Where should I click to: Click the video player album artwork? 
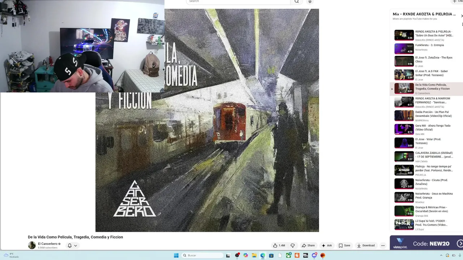(207, 120)
